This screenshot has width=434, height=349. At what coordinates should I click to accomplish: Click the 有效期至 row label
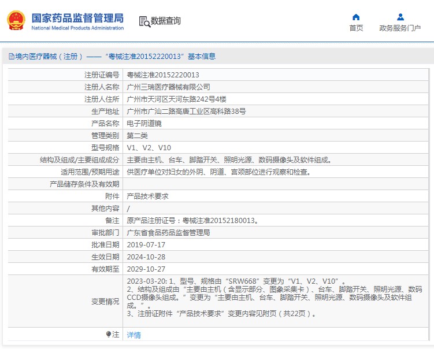pyautogui.click(x=105, y=269)
